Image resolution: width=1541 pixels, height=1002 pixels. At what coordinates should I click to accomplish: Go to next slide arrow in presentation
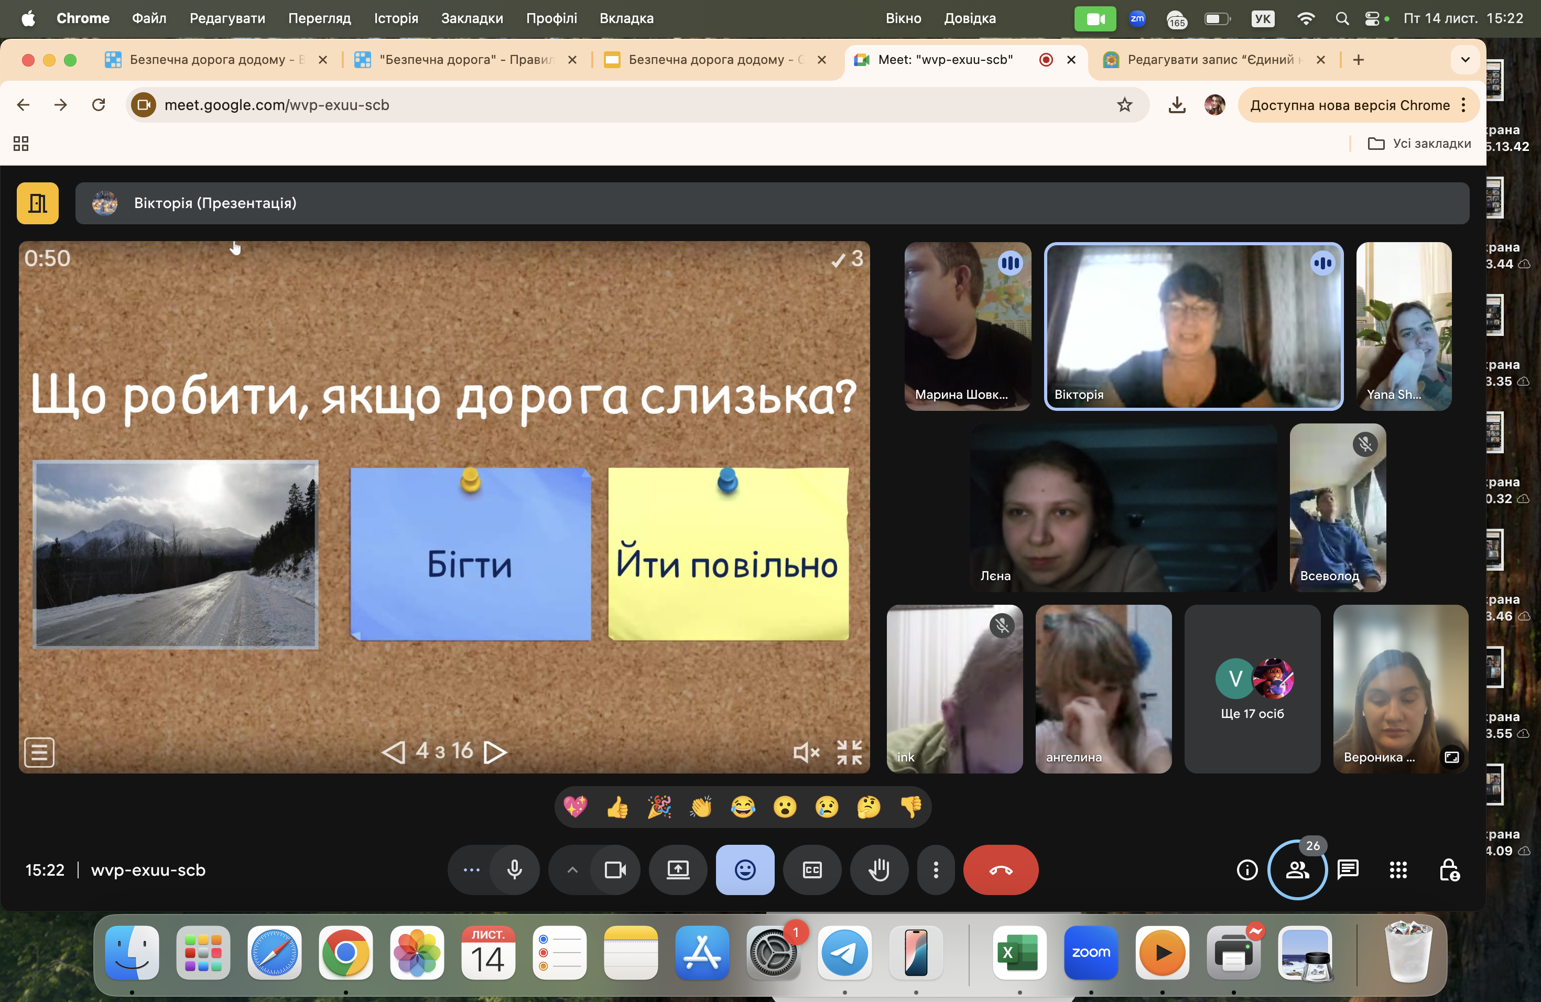[x=495, y=751]
